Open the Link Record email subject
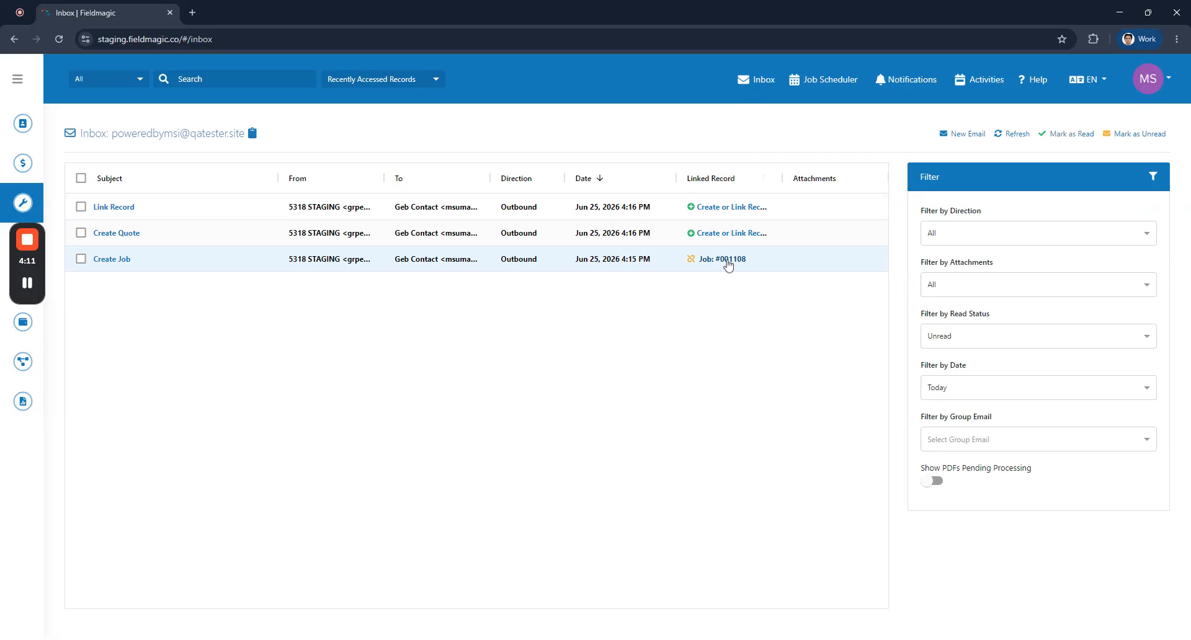 coord(114,207)
